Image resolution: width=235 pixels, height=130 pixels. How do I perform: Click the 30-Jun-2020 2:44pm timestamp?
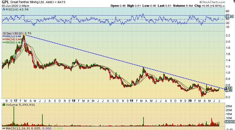16,6
